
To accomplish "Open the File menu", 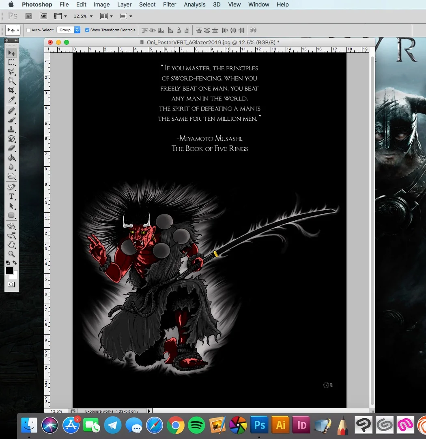I will [64, 4].
